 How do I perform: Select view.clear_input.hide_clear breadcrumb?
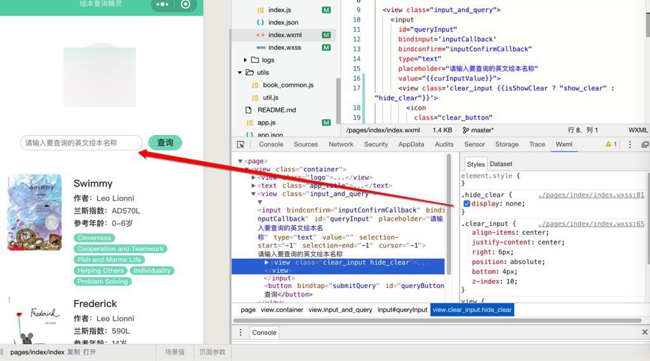(472, 310)
